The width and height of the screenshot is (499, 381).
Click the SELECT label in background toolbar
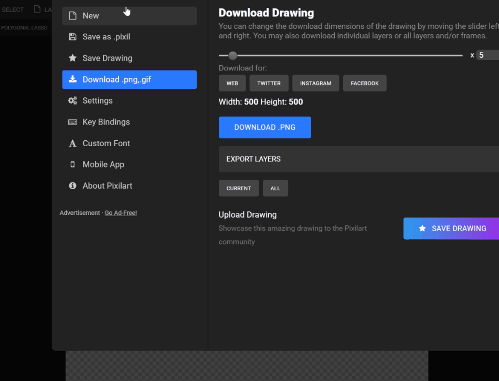tap(13, 10)
